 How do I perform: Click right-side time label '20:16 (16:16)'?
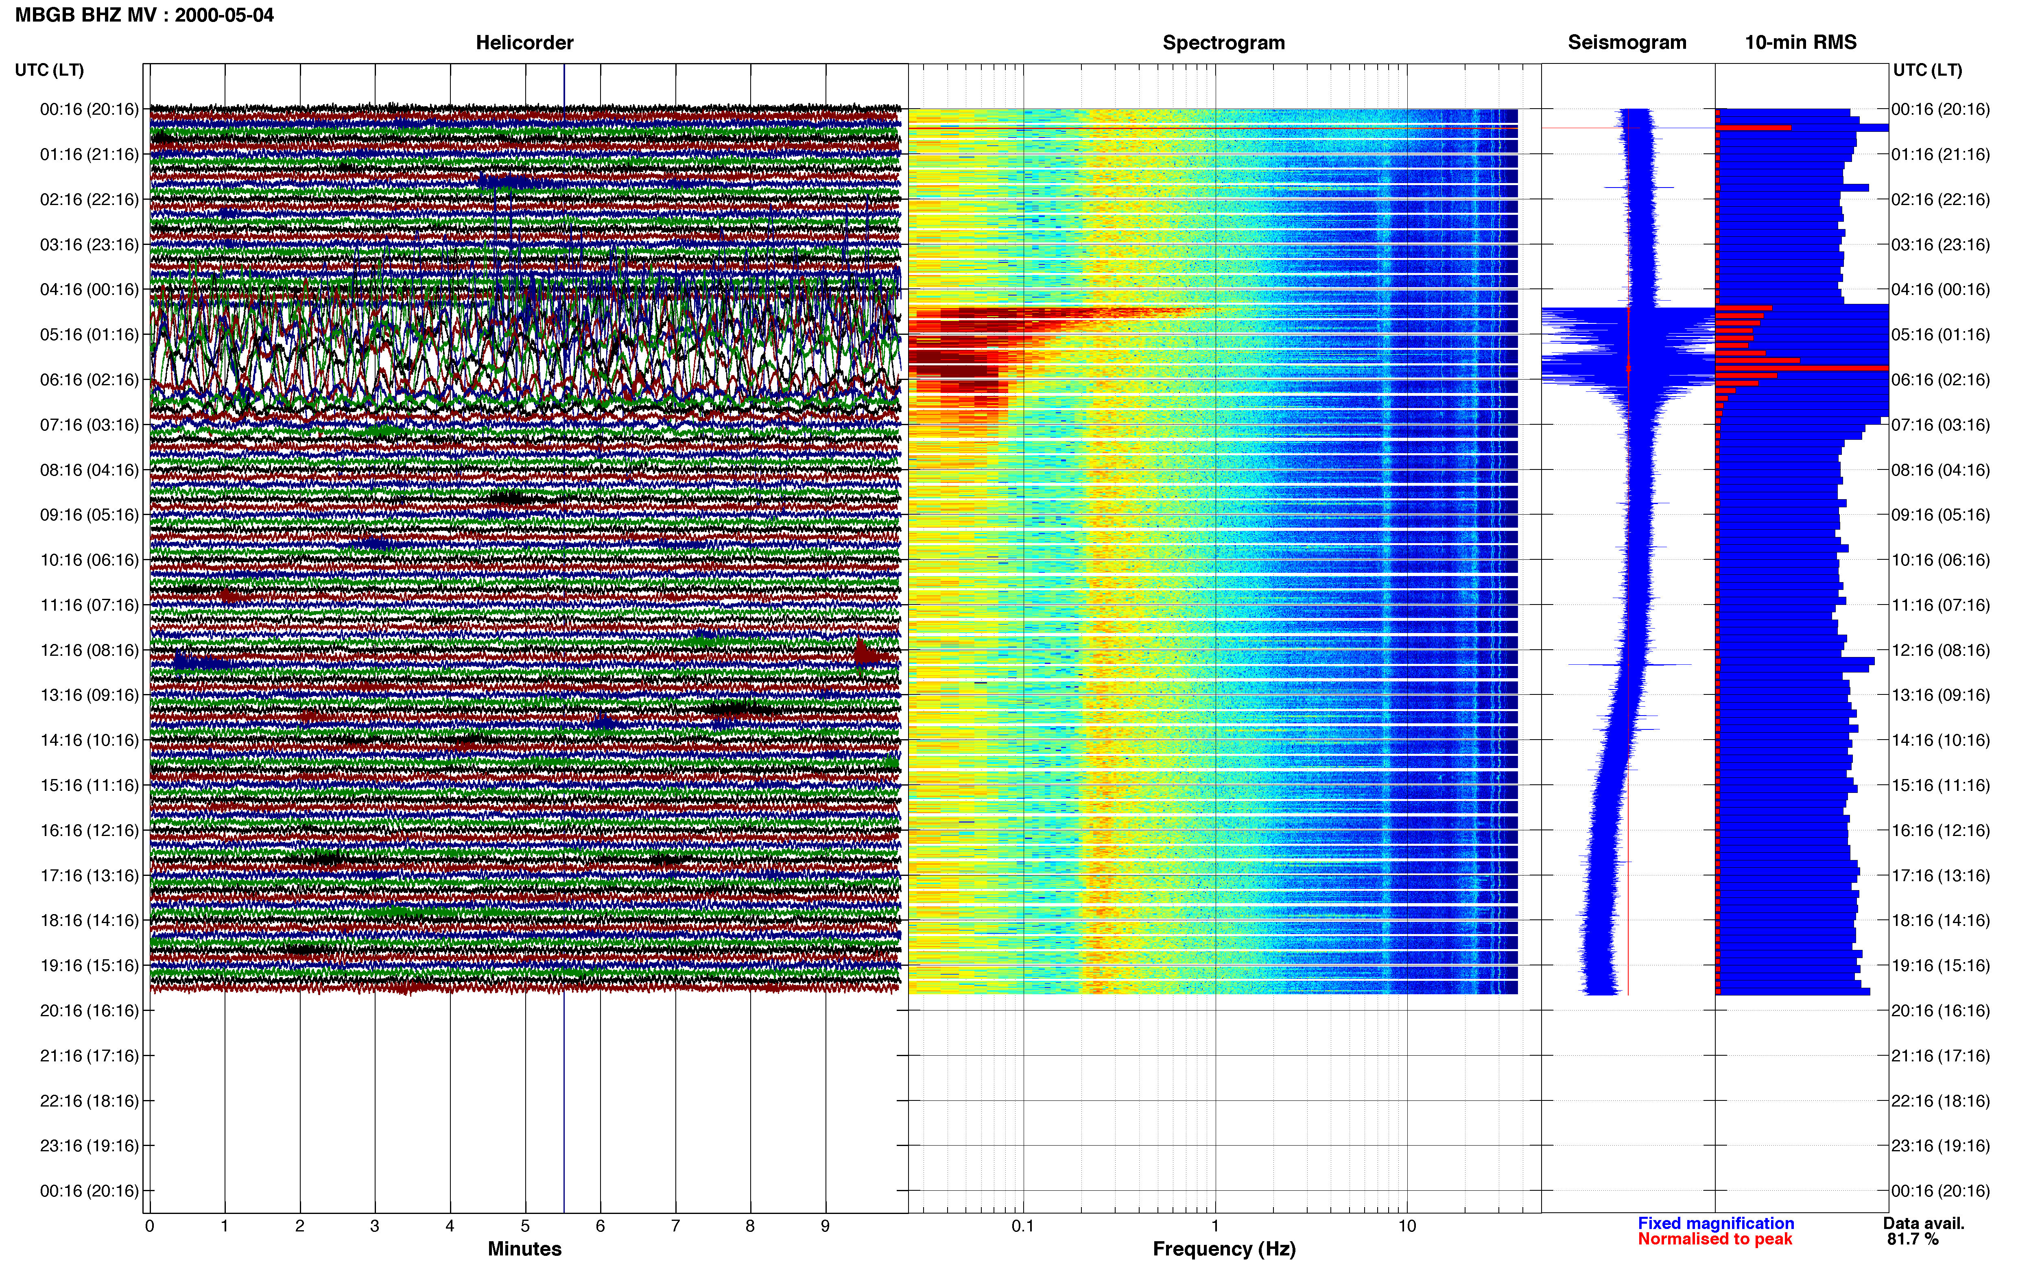point(1941,1010)
